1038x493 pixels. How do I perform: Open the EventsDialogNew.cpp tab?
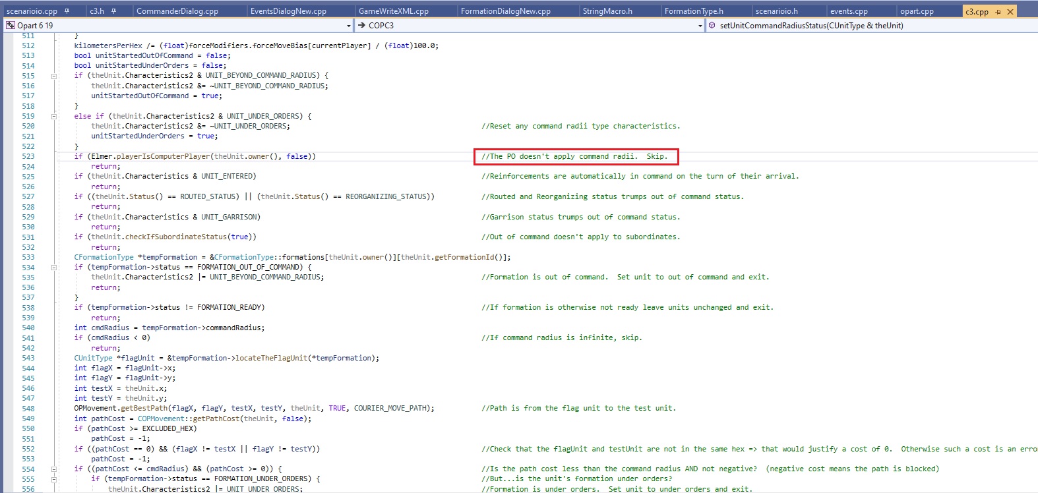click(x=288, y=11)
